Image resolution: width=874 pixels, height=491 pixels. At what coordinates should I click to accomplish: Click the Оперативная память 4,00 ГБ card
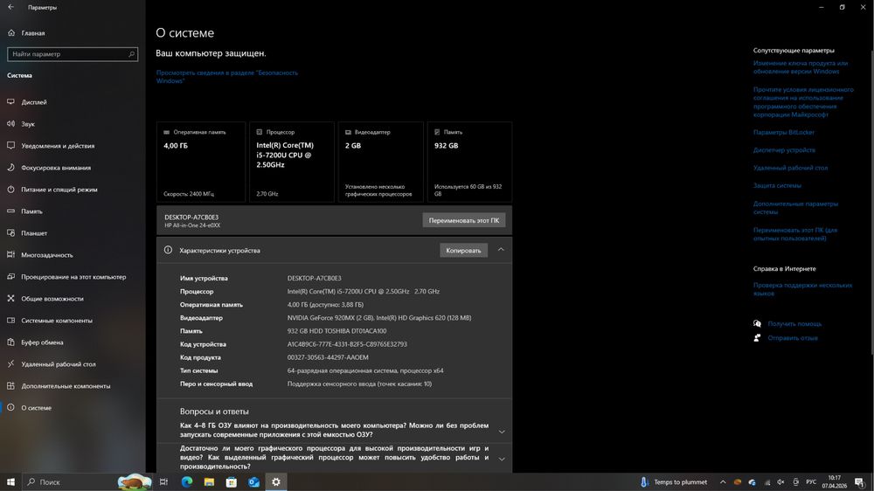(x=201, y=162)
